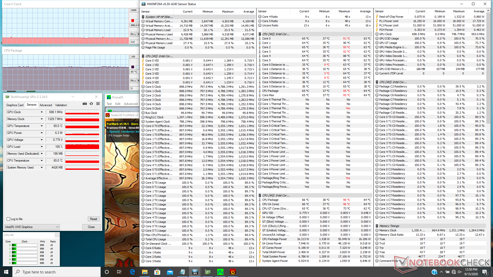
Task: Open the HWiNFO icon in the taskbar
Action: (x=195, y=272)
